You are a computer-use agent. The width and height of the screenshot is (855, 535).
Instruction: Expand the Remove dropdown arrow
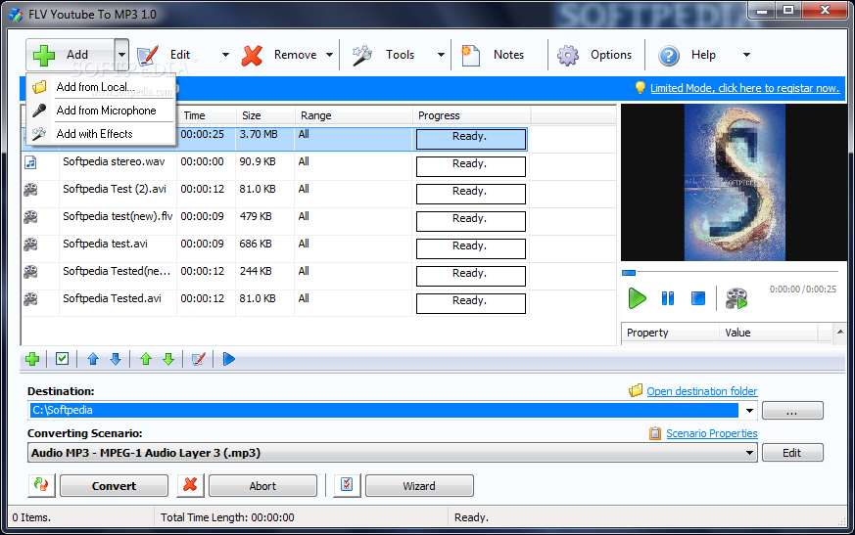click(329, 55)
